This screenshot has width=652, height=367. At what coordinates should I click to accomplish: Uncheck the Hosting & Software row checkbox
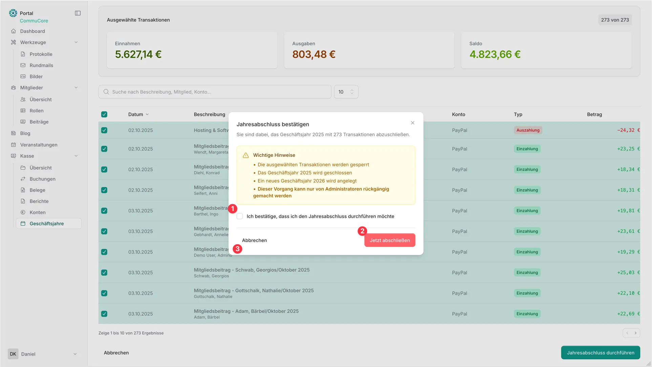tap(104, 130)
